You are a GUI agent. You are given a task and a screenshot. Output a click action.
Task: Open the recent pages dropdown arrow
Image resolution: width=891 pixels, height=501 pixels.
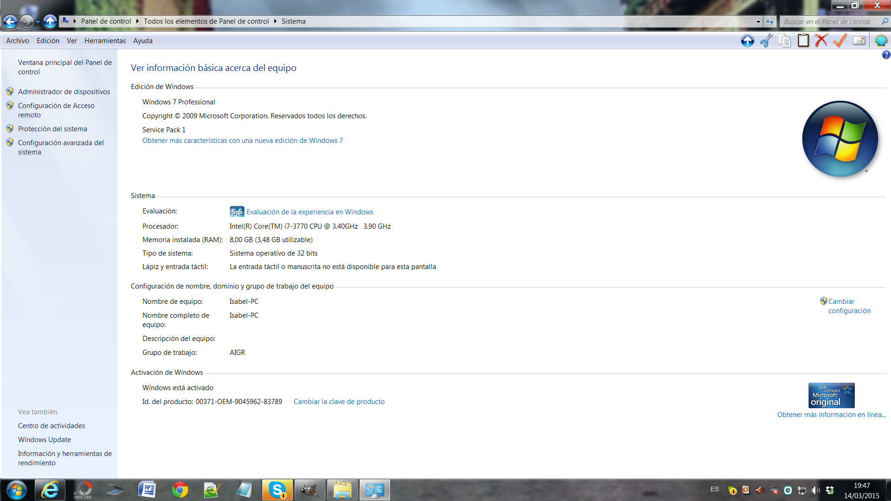pos(38,22)
